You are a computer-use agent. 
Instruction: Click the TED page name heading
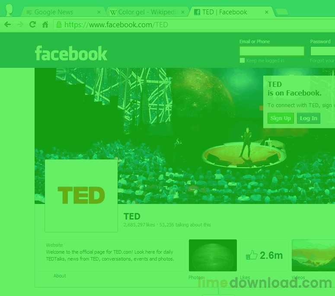pos(132,216)
